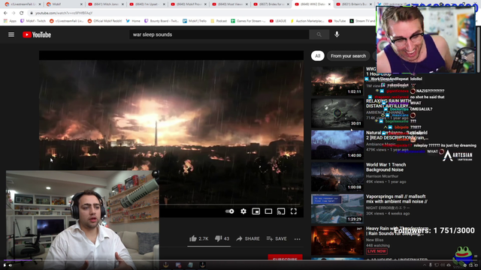SAVE video to a playlist
481x270 pixels.
[277, 238]
